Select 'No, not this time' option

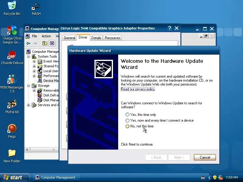click(x=139, y=126)
